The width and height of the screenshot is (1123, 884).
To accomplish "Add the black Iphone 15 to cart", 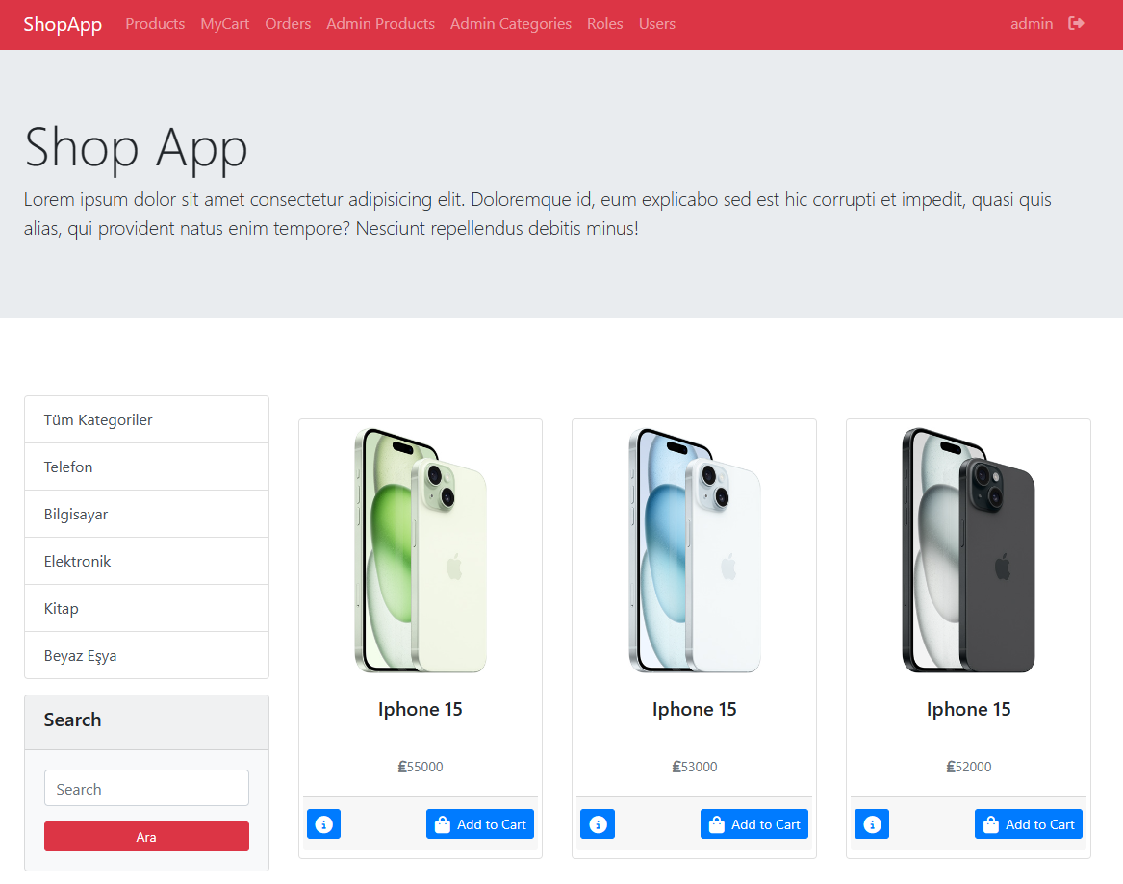I will tap(1029, 823).
